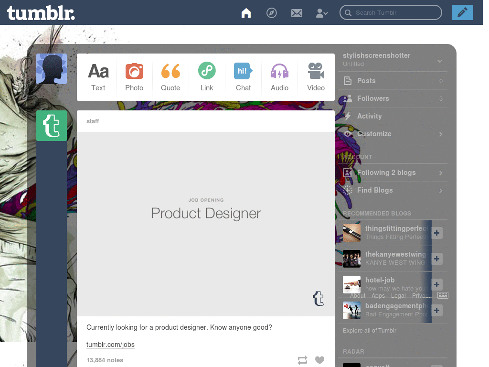Expand the Following 2 blogs chevron
The width and height of the screenshot is (489, 367).
[441, 173]
